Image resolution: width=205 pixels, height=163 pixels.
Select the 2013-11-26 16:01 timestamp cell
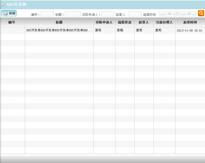pos(189,30)
